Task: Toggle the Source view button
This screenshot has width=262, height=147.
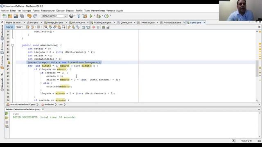Action: (9, 27)
